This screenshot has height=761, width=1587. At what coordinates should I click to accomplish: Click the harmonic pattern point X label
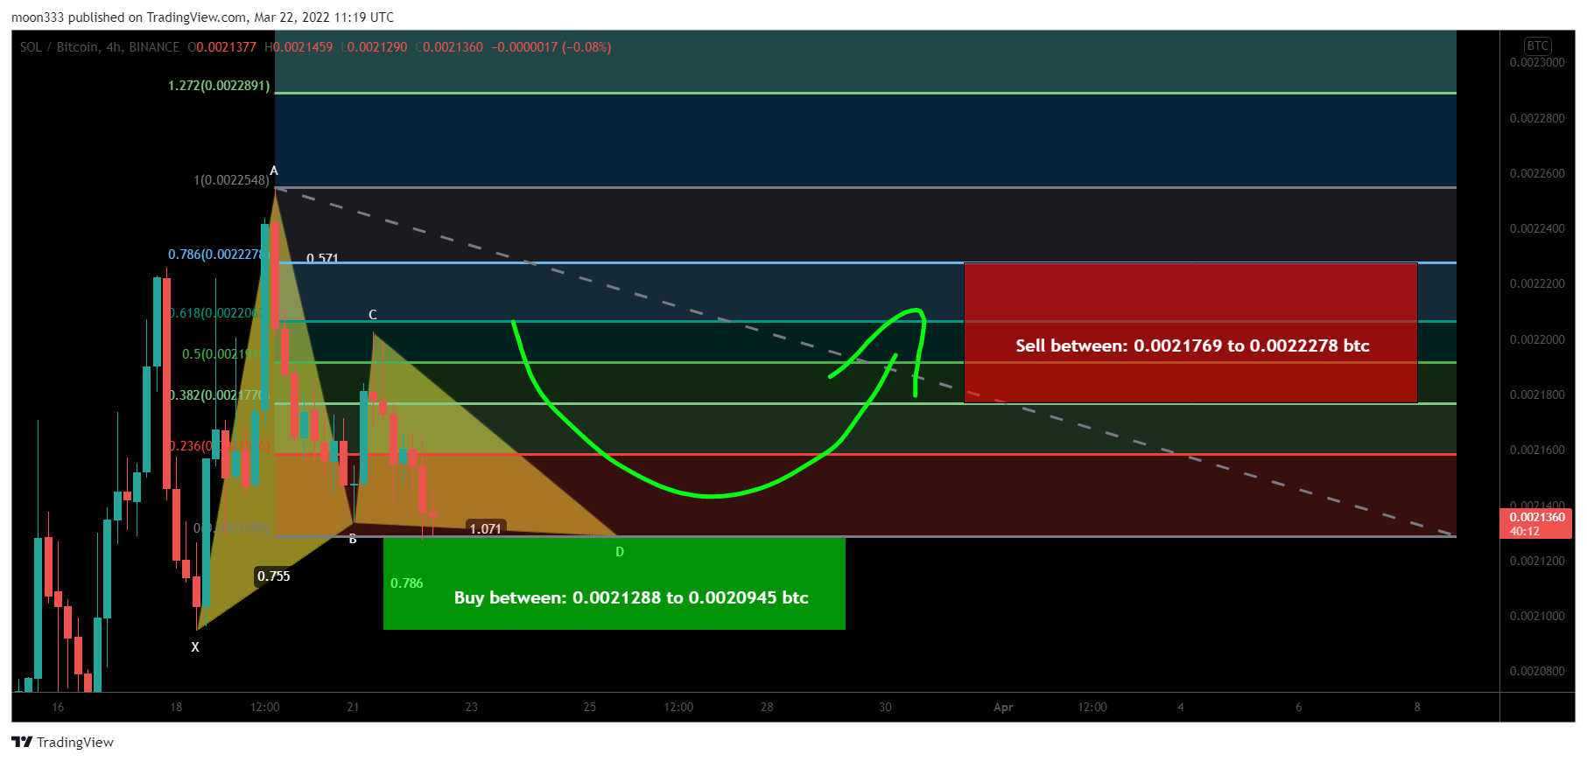pos(195,647)
